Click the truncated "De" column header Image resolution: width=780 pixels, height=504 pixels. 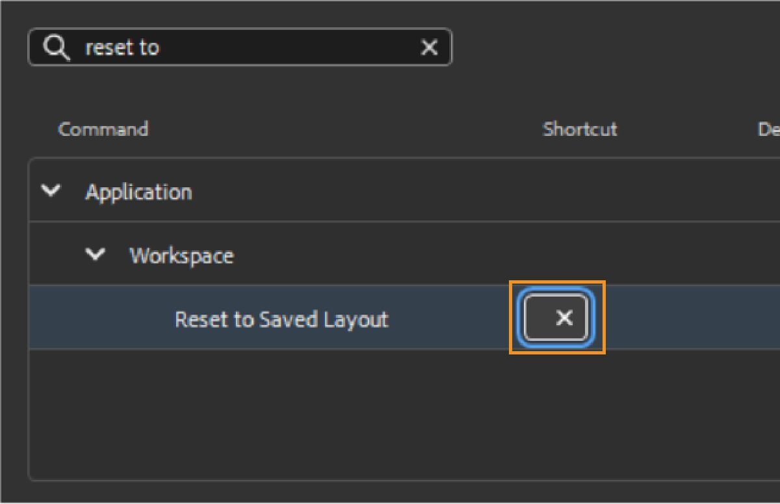click(768, 129)
